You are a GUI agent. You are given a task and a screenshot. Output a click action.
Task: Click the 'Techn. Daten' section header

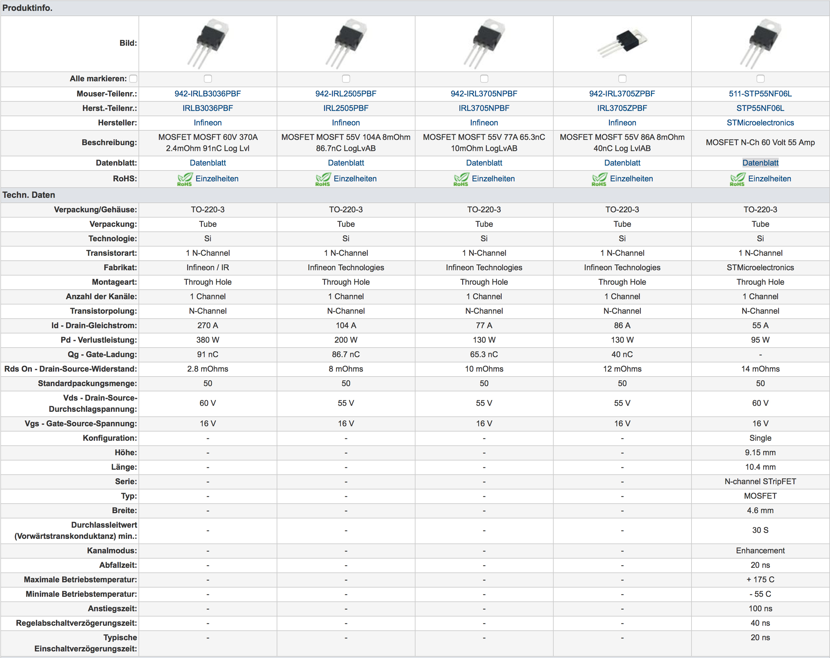point(29,195)
